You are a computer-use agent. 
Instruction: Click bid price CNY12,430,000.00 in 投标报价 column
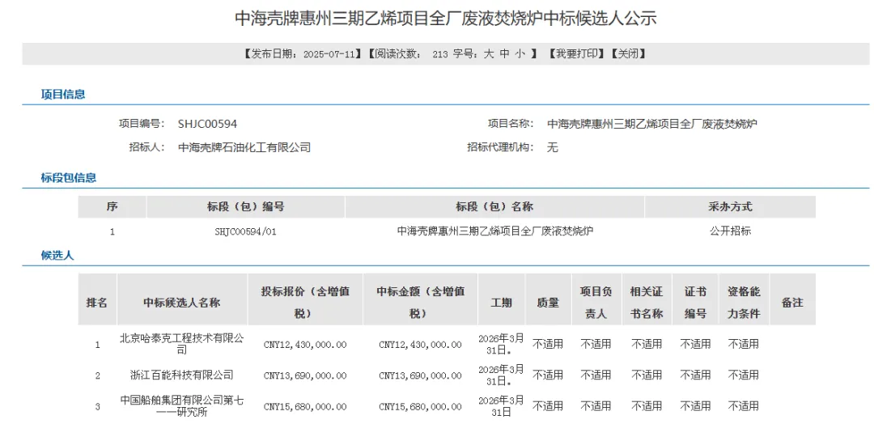[305, 345]
